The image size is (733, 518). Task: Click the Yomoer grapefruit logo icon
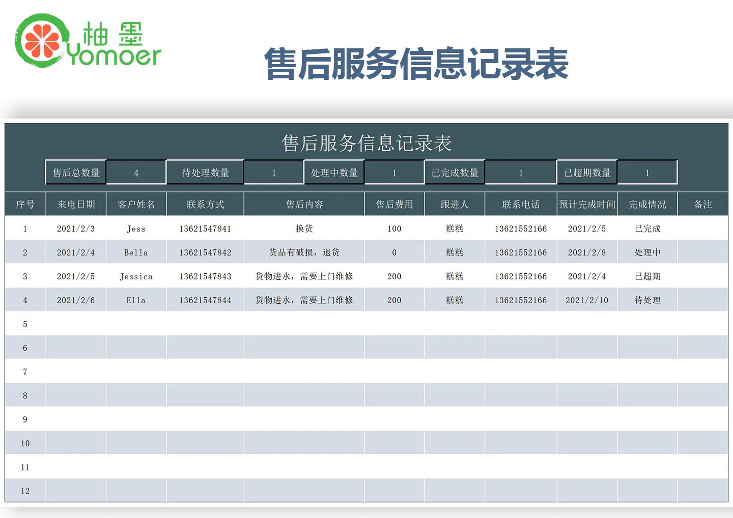click(42, 41)
